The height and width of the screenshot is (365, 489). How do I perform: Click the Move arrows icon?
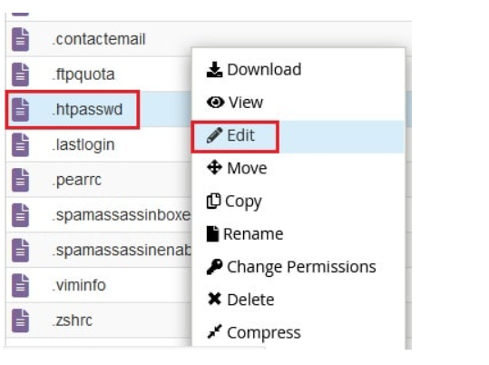214,168
